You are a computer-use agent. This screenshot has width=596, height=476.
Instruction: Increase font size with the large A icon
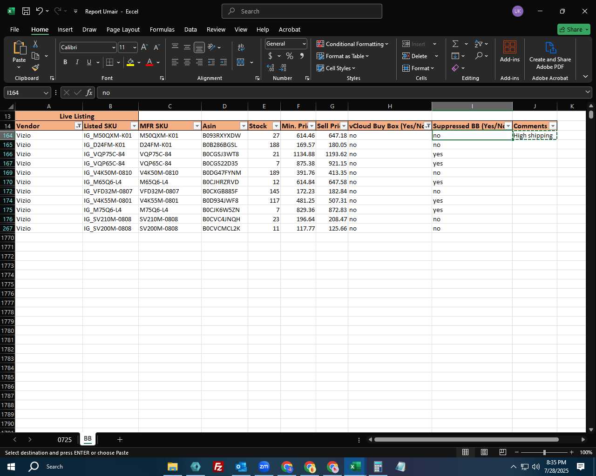pos(144,47)
